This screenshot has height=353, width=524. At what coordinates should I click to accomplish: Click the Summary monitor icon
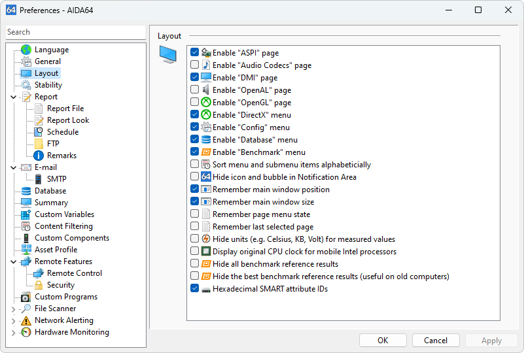(26, 203)
